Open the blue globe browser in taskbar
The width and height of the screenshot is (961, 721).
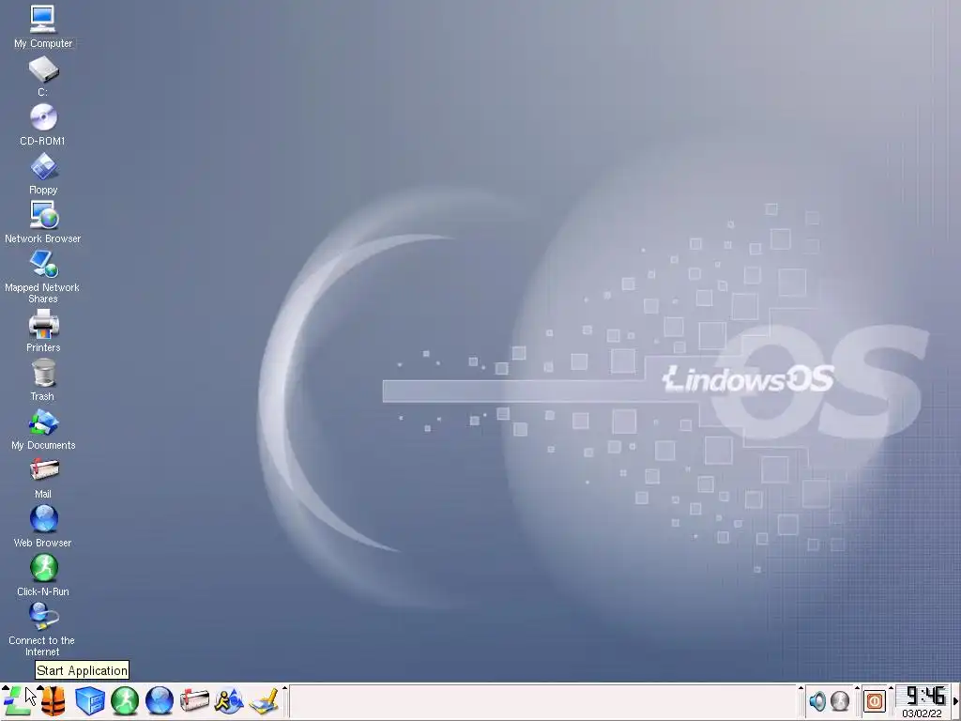[160, 700]
